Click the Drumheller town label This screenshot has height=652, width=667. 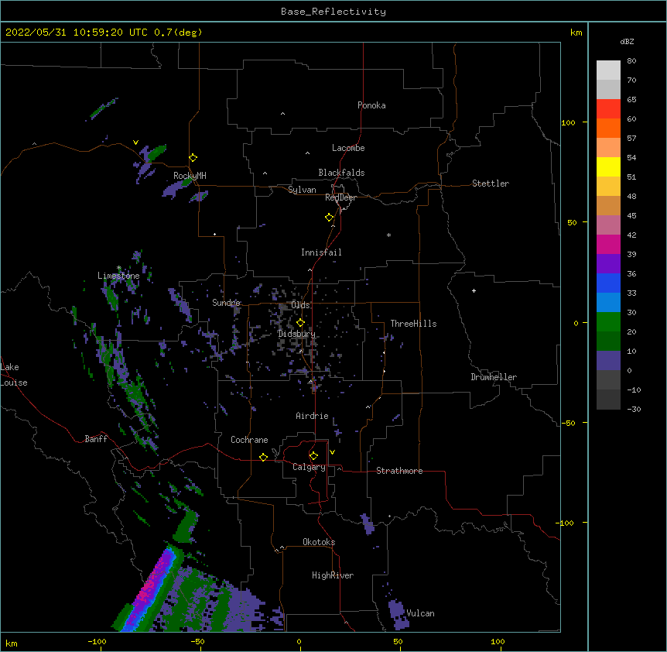494,377
